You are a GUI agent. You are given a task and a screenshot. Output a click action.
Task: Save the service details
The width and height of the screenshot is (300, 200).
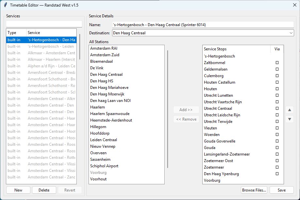point(281,190)
